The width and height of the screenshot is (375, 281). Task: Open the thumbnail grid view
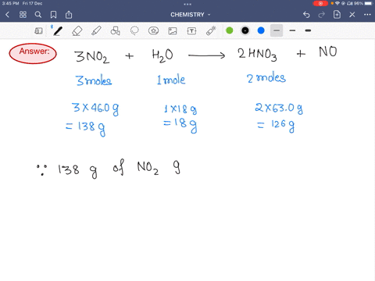[x=23, y=15]
